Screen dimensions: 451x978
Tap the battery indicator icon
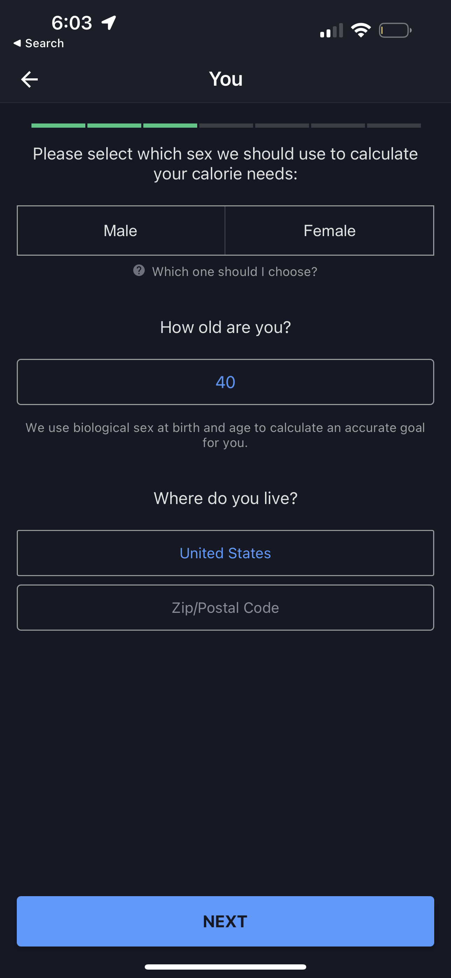(x=395, y=30)
